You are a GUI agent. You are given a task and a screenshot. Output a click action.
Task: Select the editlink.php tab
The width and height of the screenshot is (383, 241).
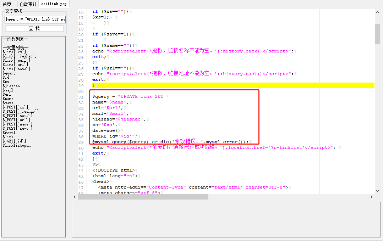click(54, 4)
